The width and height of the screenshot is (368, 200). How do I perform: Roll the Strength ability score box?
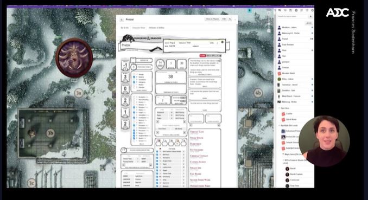[x=125, y=66]
